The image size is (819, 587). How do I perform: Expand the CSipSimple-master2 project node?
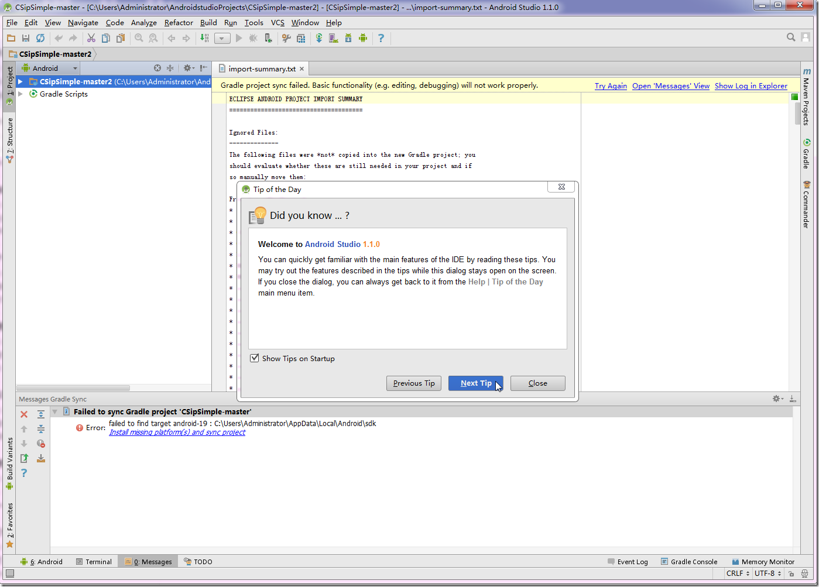[x=20, y=82]
